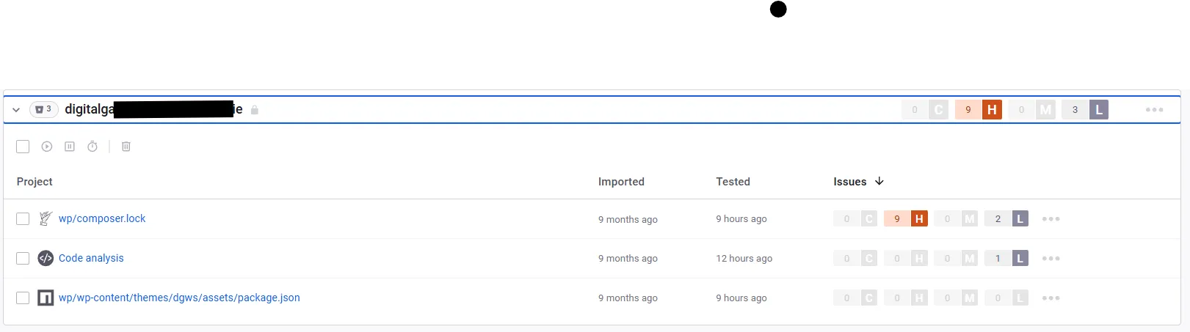Click the grey M badge in Code analysis row

[970, 258]
